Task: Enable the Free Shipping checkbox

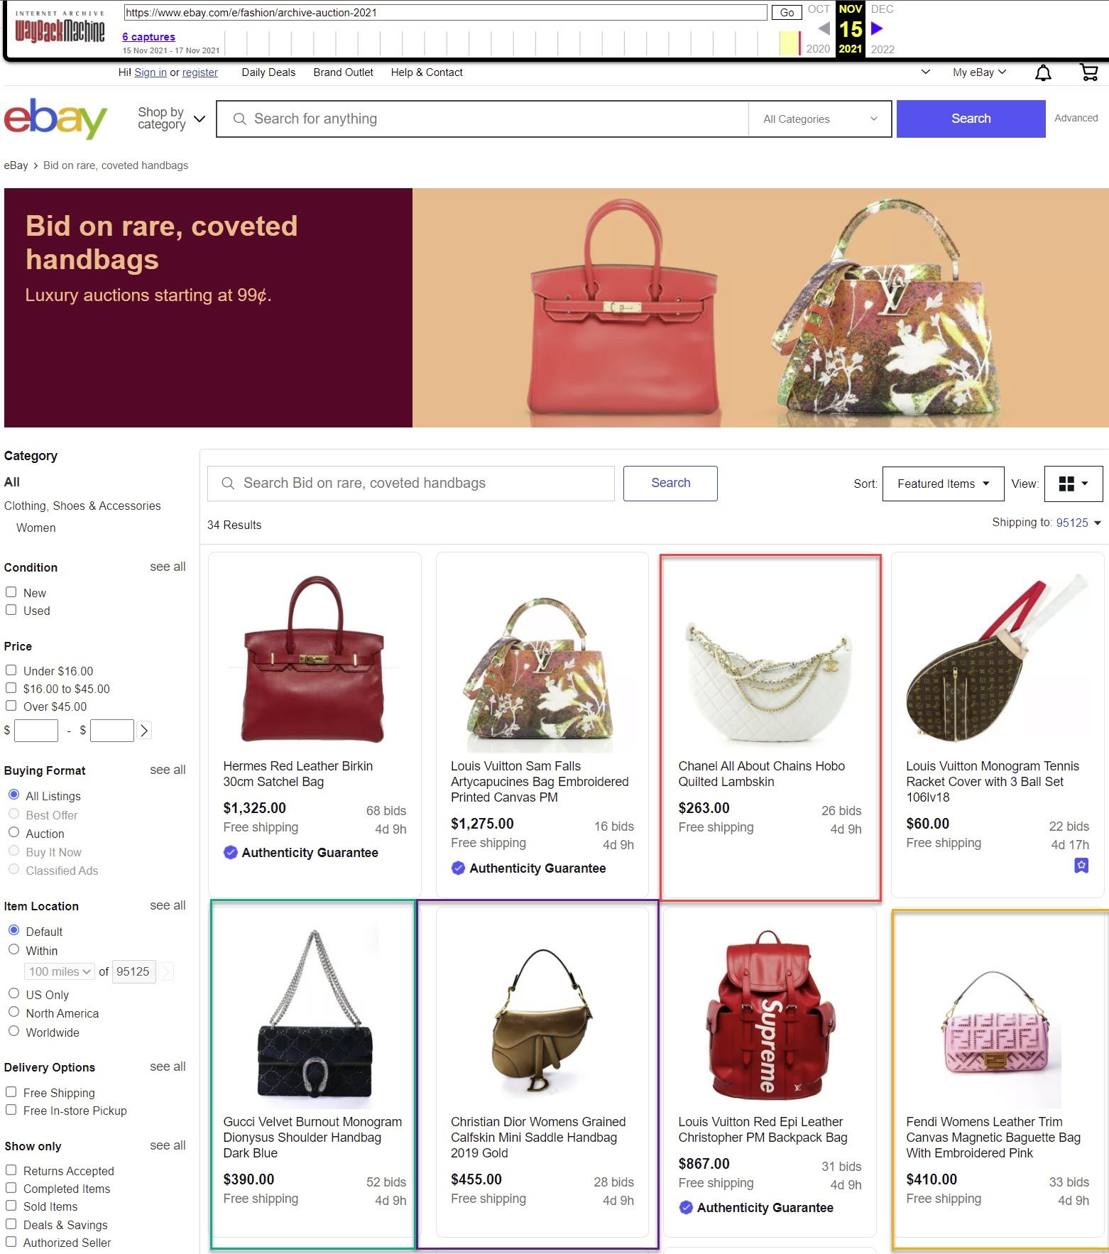Action: (11, 1092)
